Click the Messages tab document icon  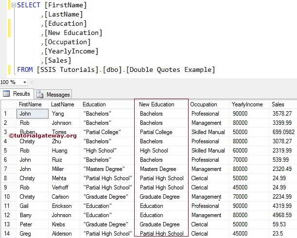[39, 94]
